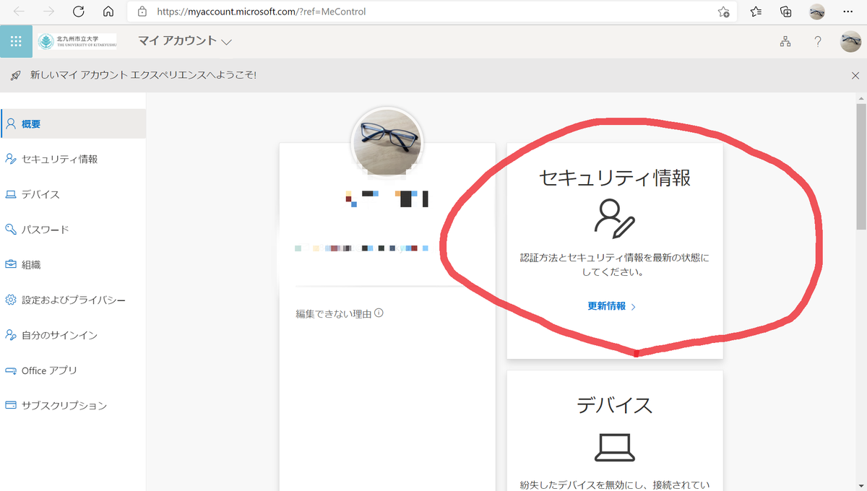Viewport: 867px width, 491px height.
Task: Open the account avatar in the top right
Action: coord(850,41)
